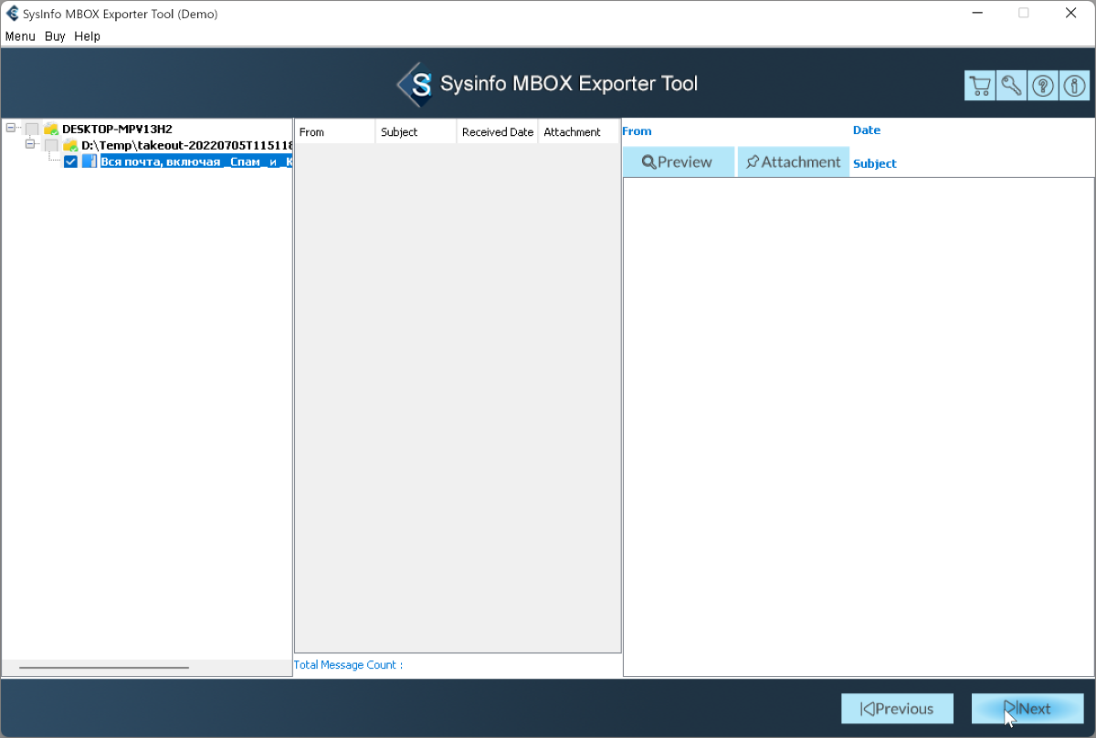Click the Date label in preview header
The height and width of the screenshot is (738, 1096).
pyautogui.click(x=867, y=130)
